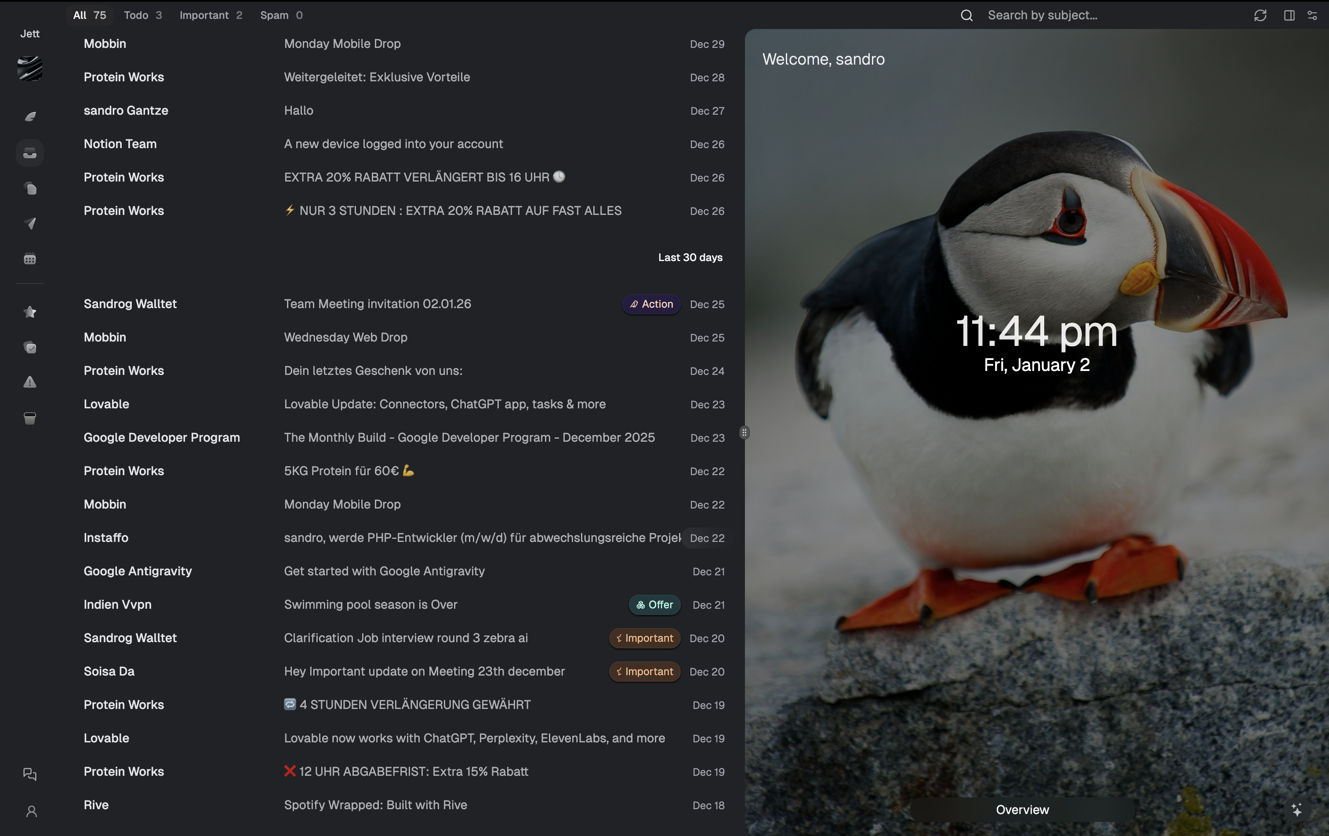This screenshot has width=1329, height=836.
Task: Open the Sent paper-plane icon
Action: click(30, 223)
